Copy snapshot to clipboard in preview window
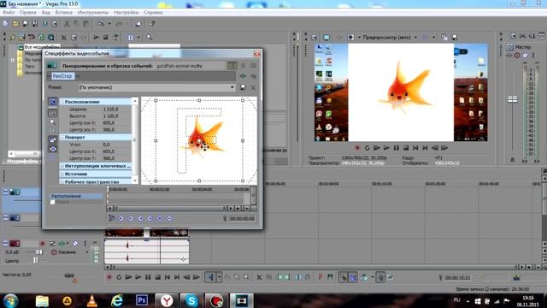Screen dimensions: 547x308 point(444,38)
